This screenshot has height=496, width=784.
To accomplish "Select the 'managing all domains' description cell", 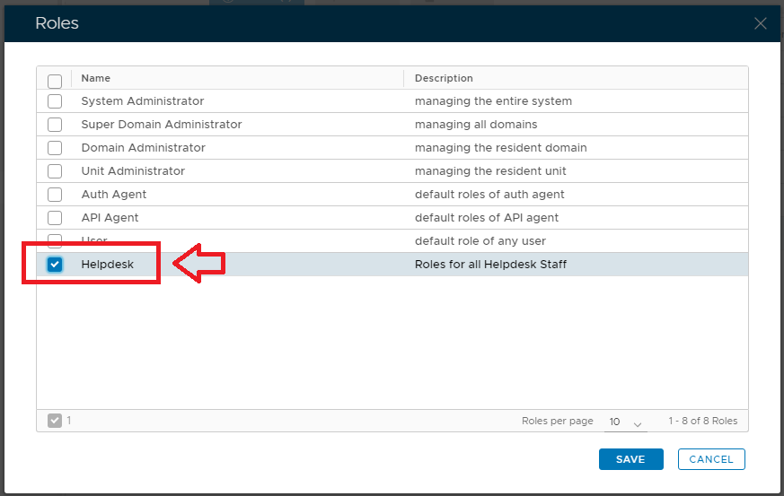I will (476, 125).
